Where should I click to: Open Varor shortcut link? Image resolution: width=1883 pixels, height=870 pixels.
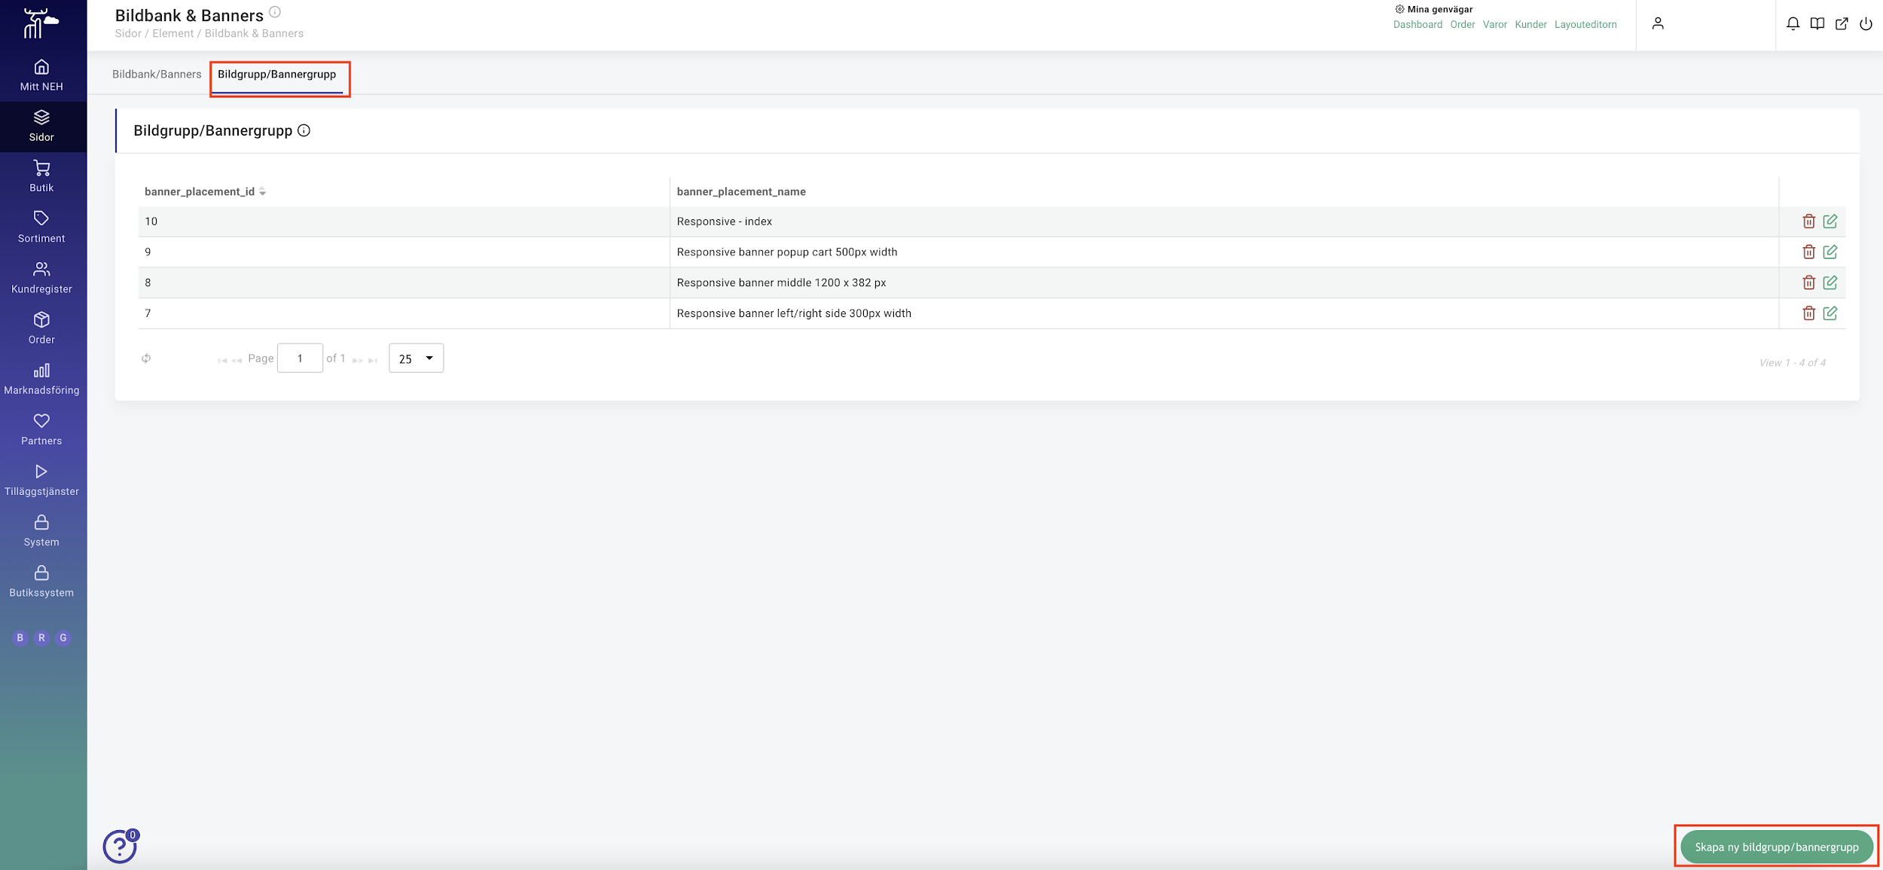tap(1494, 25)
